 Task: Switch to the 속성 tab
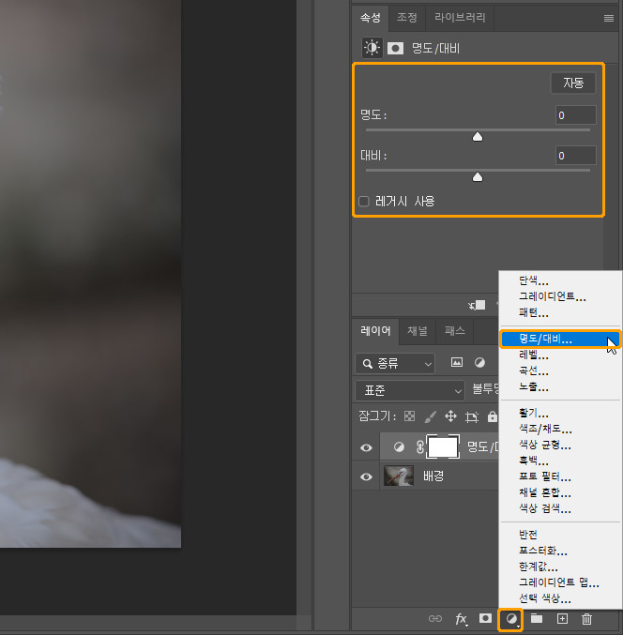[371, 18]
